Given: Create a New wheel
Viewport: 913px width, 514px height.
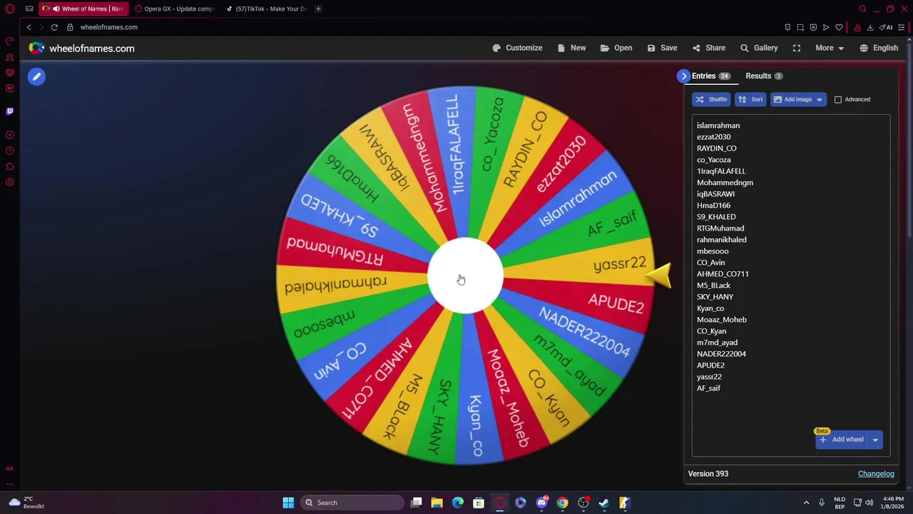Looking at the screenshot, I should (571, 48).
